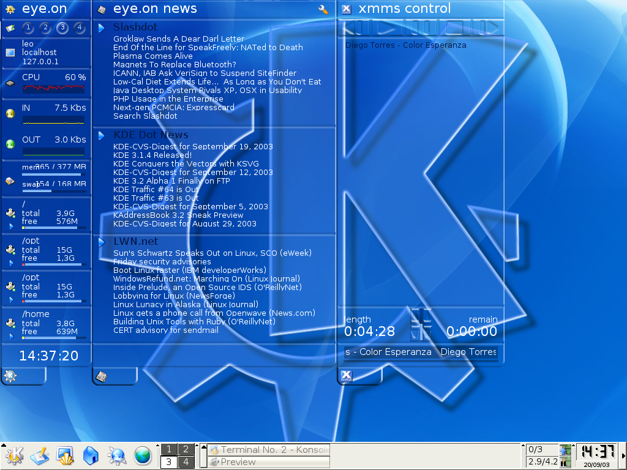Collapse the Slashdot feed arrow

coord(102,28)
